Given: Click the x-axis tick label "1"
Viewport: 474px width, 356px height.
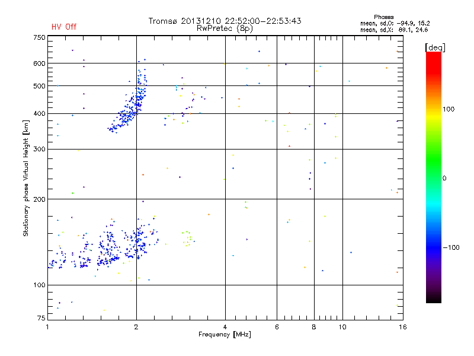Looking at the screenshot, I should point(47,327).
